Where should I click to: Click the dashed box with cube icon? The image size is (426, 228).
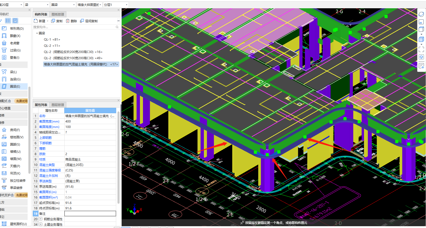click(x=421, y=57)
